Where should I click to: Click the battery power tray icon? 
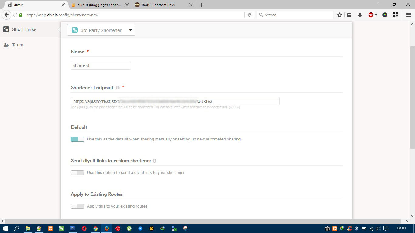tap(364, 228)
